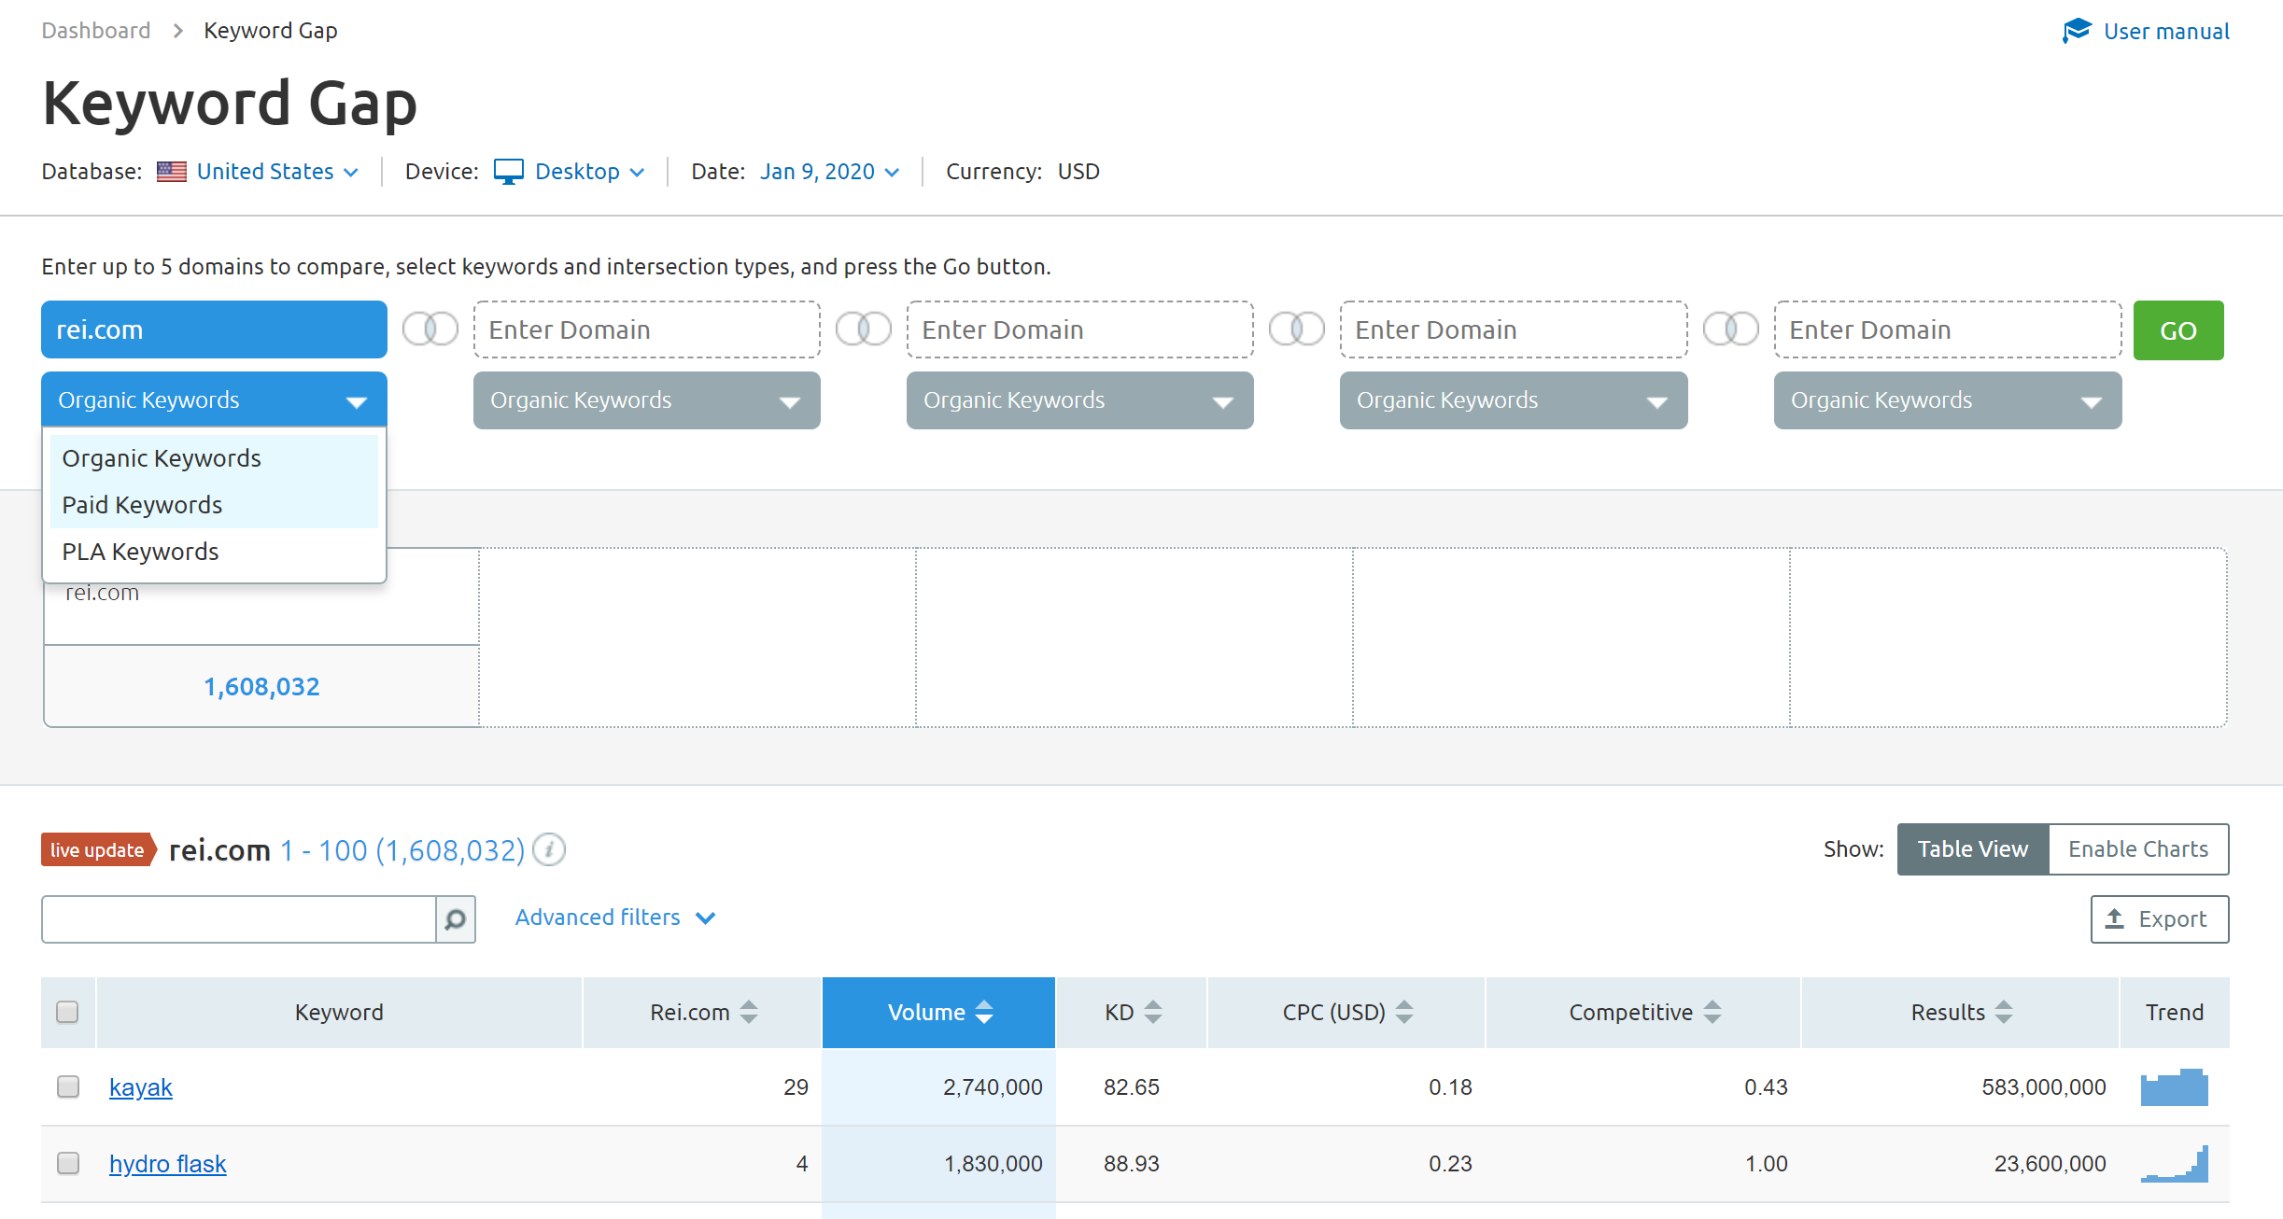Sort by CPC (USD) column arrows
The height and width of the screenshot is (1219, 2283).
pos(1404,1012)
